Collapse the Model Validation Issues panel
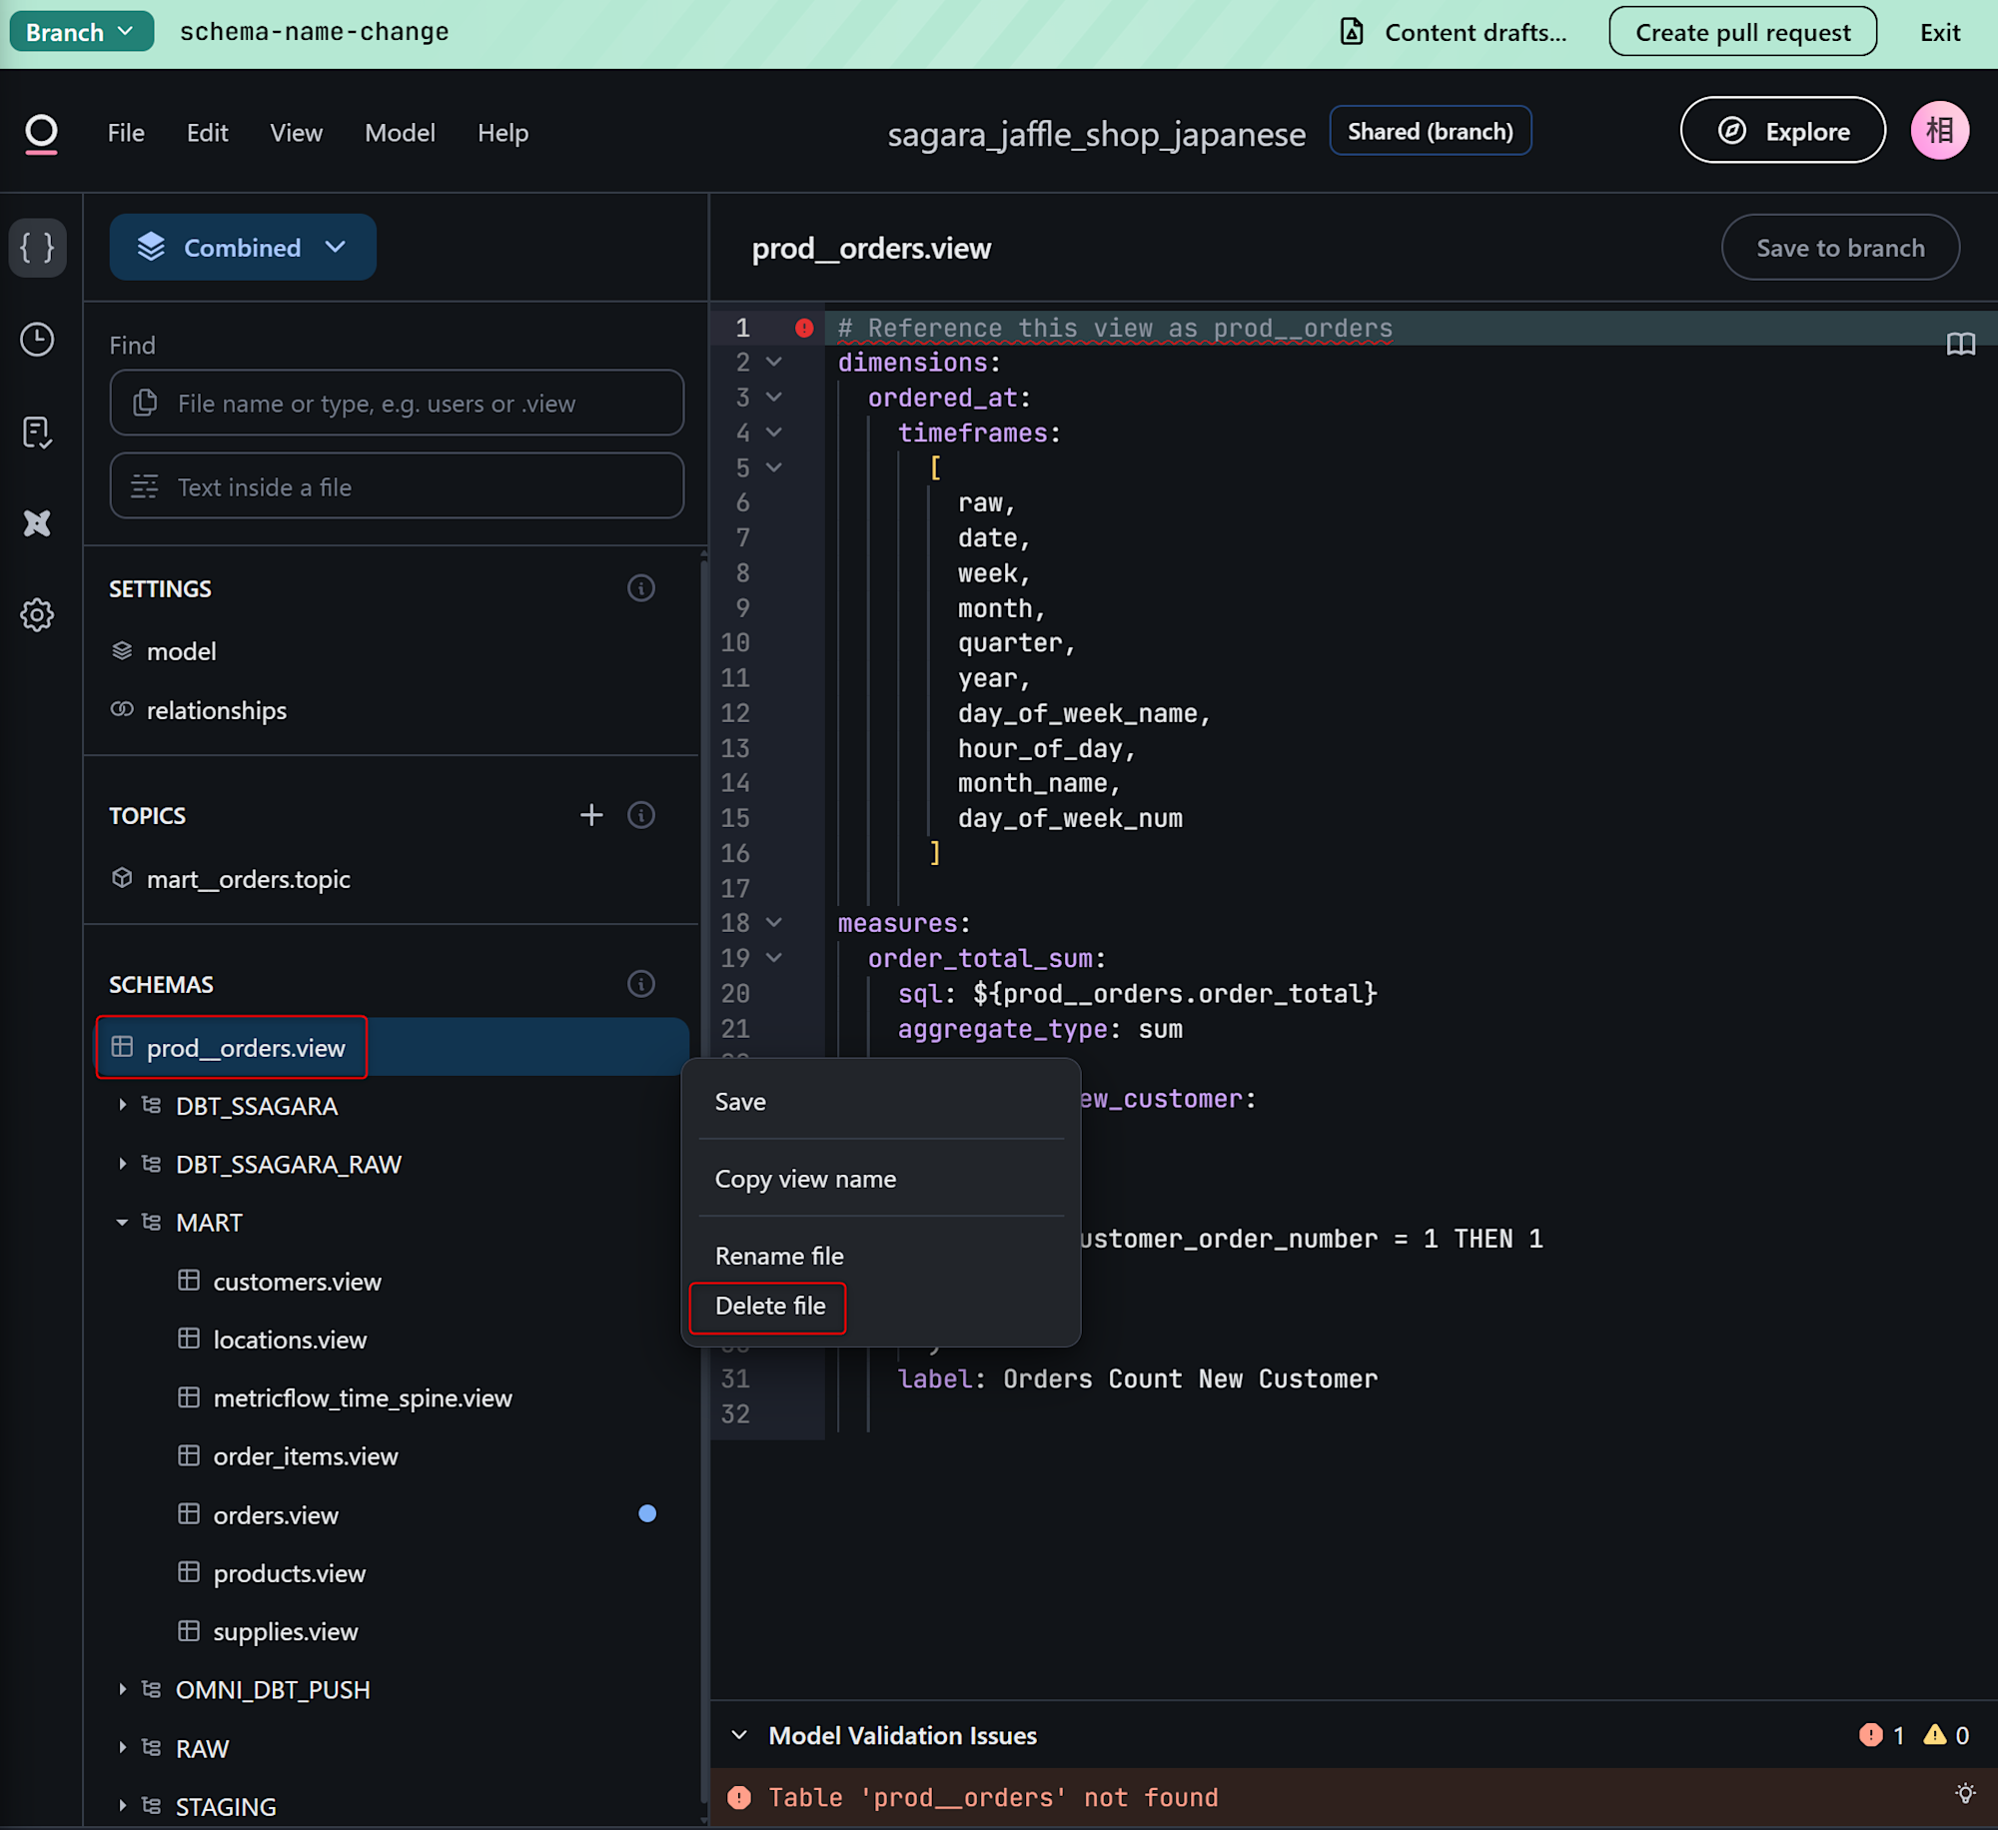 tap(739, 1735)
